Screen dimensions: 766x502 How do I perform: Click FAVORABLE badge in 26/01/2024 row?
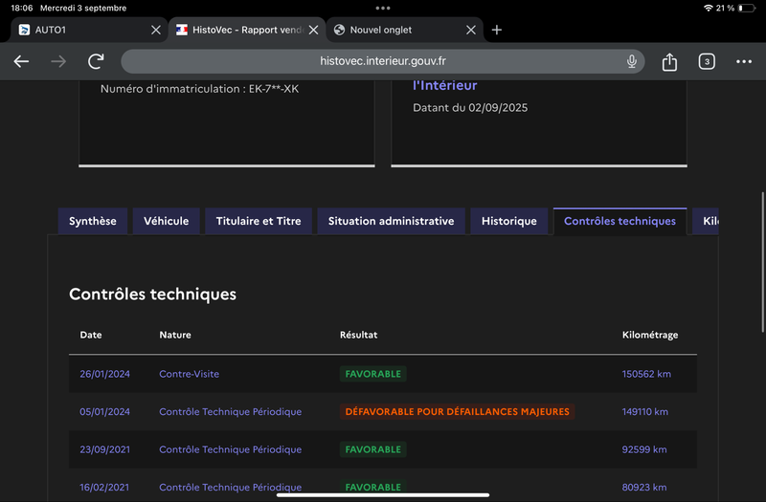pyautogui.click(x=372, y=374)
